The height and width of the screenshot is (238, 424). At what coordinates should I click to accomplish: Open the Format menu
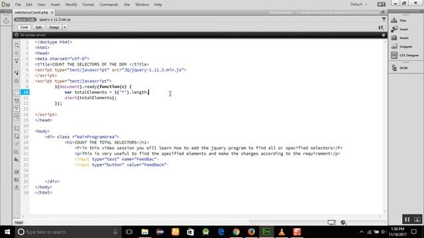tap(88, 5)
